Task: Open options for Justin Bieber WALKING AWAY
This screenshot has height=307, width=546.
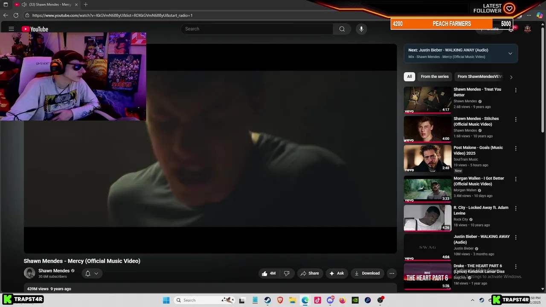Action: (x=516, y=237)
